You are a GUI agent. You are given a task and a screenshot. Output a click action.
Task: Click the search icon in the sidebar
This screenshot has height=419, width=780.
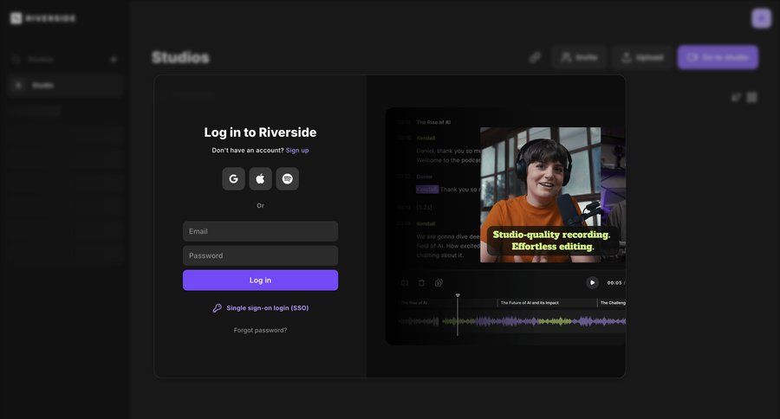[x=16, y=59]
